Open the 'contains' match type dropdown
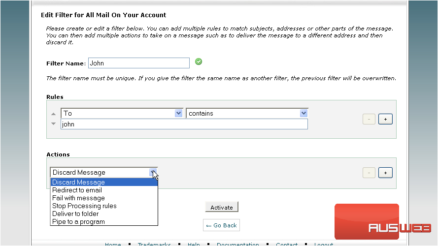Screen dimensions: 438x246 pyautogui.click(x=303, y=114)
